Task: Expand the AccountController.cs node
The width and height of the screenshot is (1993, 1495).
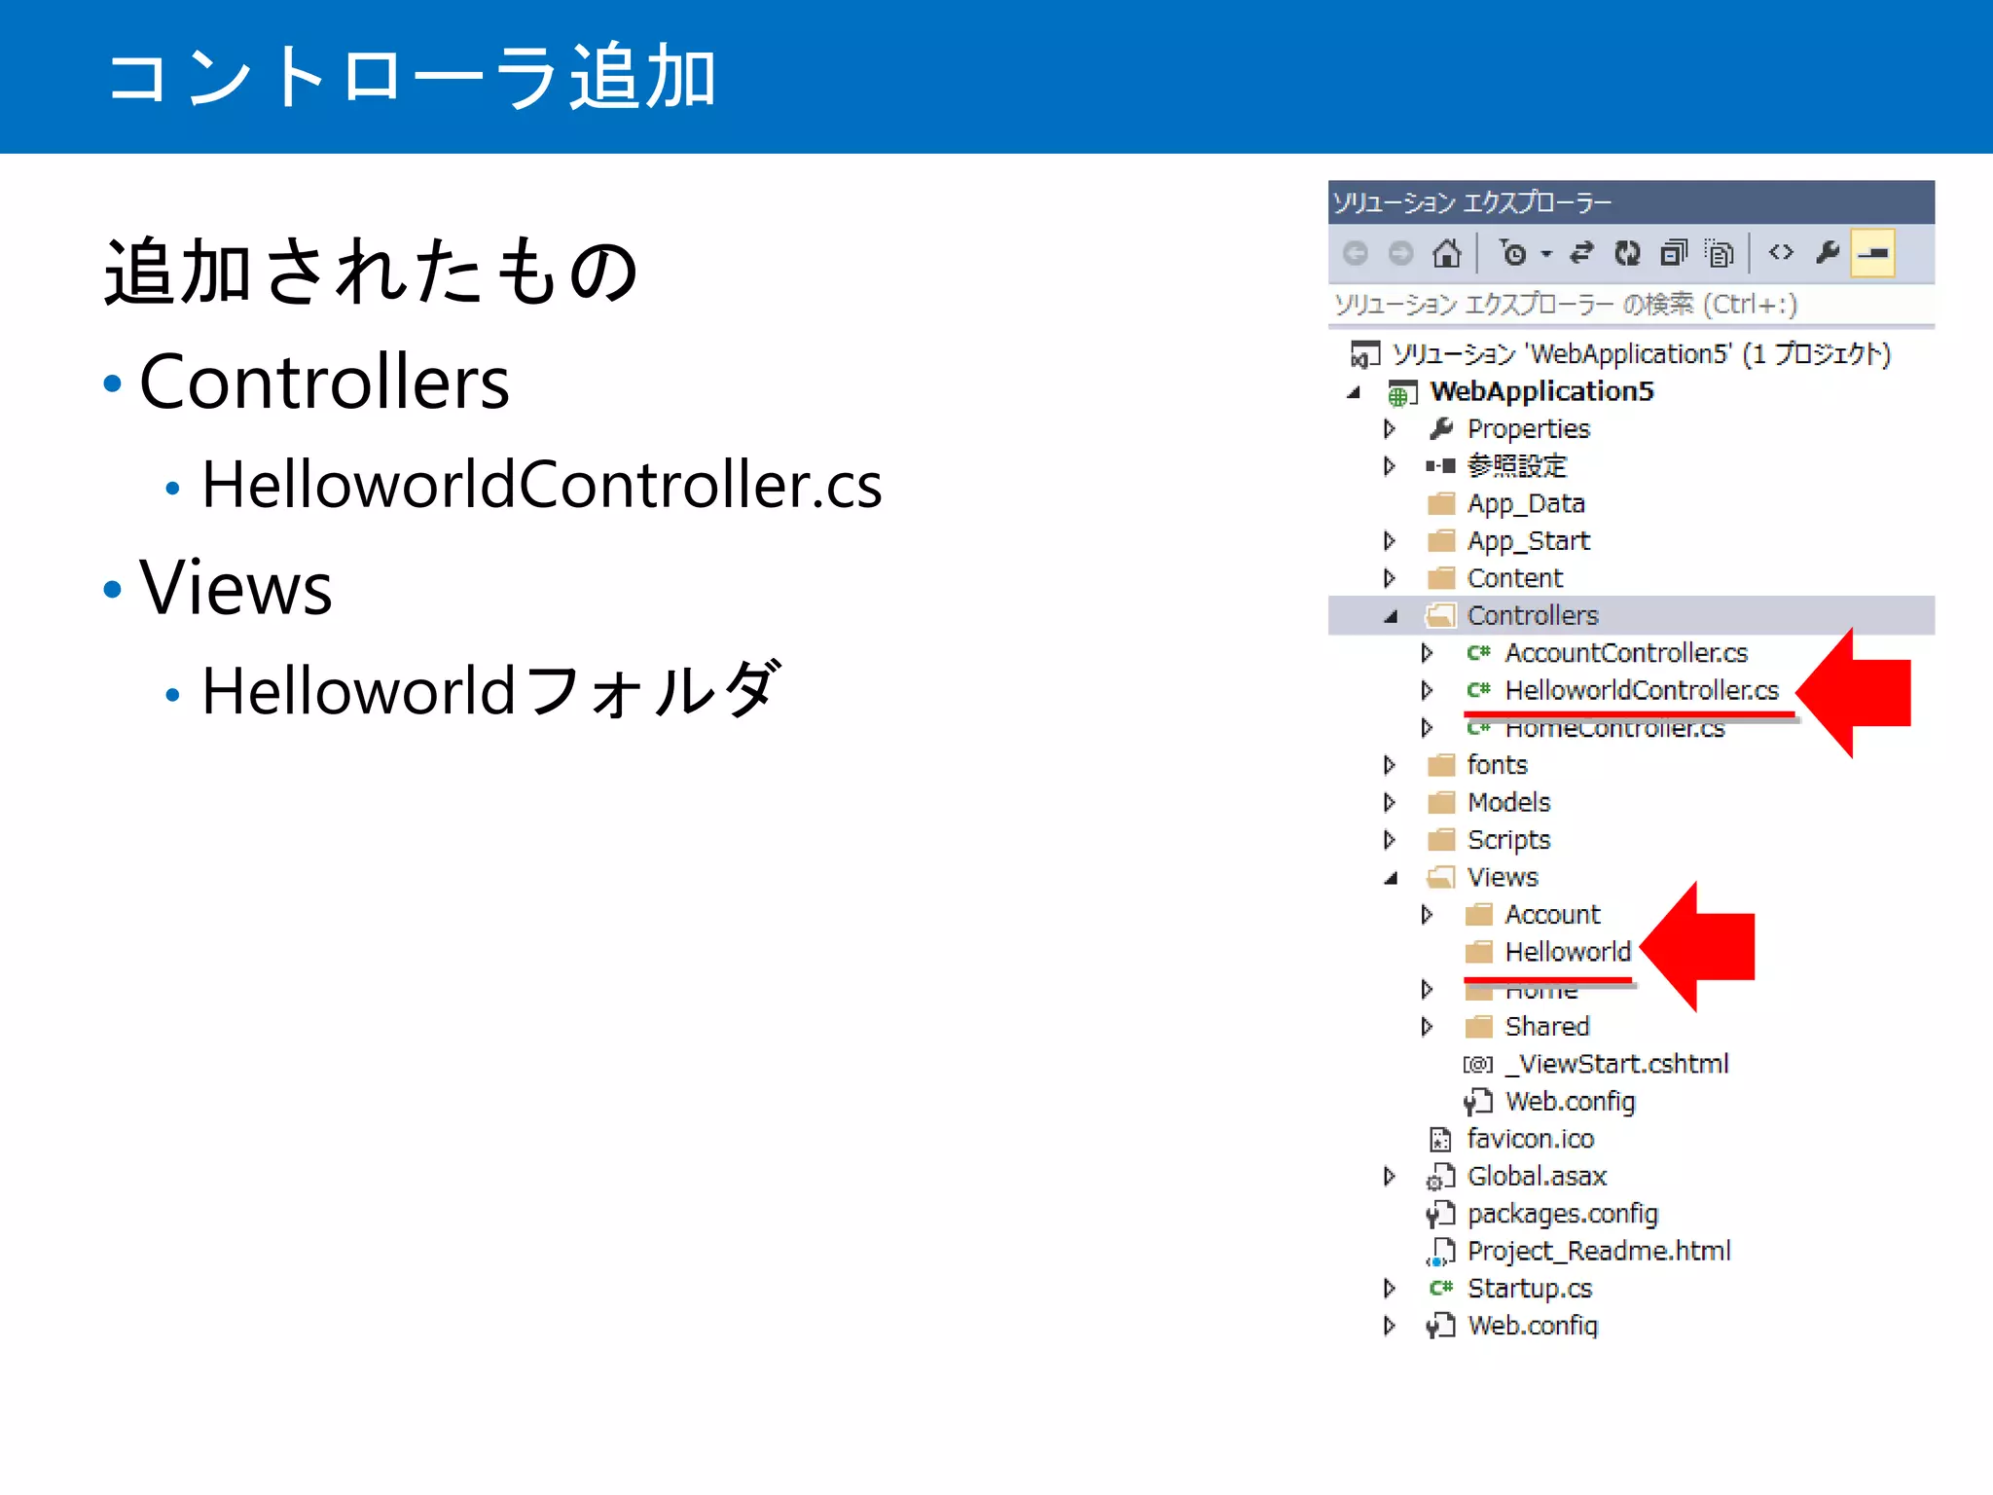Action: pos(1427,653)
